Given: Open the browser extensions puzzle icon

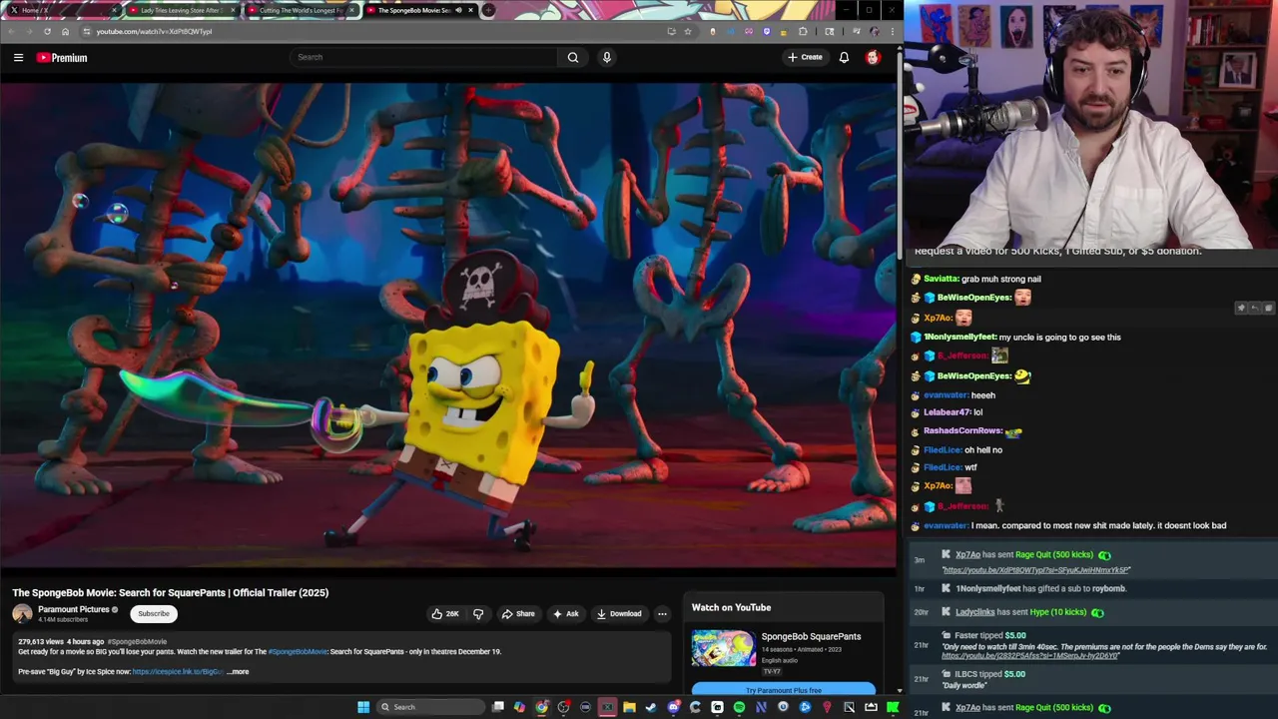Looking at the screenshot, I should [x=802, y=31].
